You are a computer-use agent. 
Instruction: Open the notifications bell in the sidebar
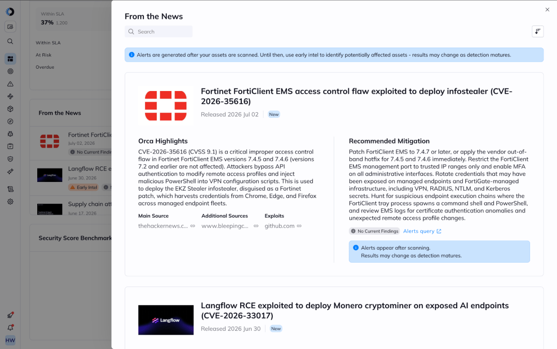pyautogui.click(x=10, y=328)
